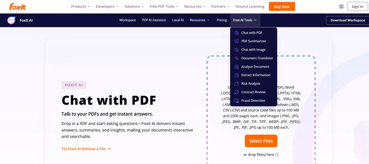Click the Select Files button

click(261, 141)
